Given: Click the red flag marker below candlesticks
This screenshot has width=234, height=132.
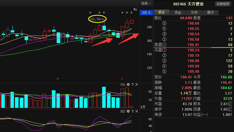Looking at the screenshot, I should click(122, 79).
